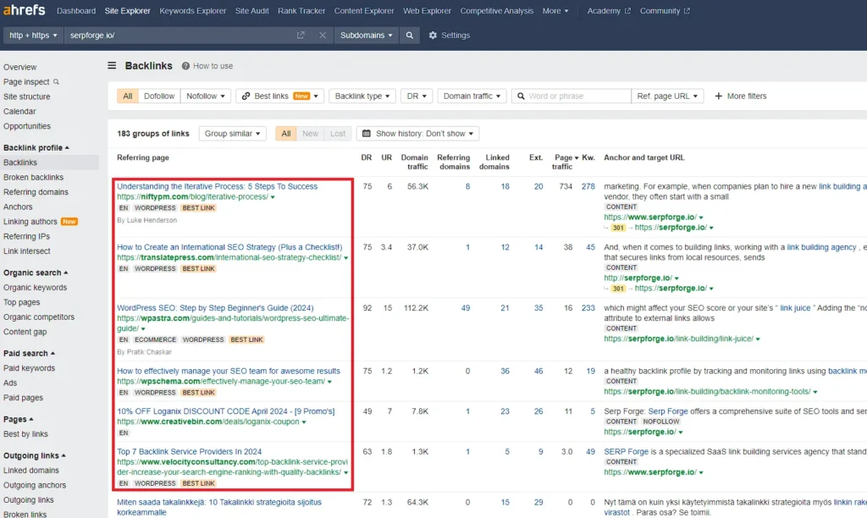Click the calendar icon in Show history
Screen dimensions: 867x518
(366, 133)
